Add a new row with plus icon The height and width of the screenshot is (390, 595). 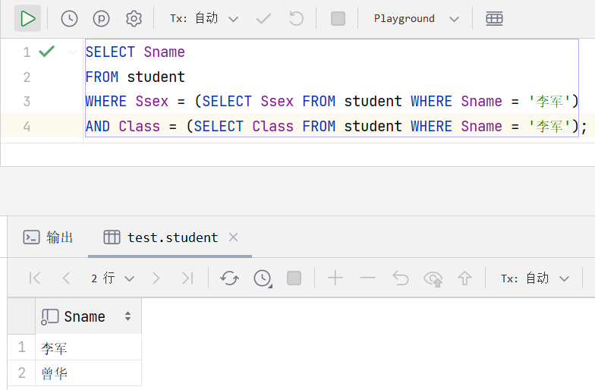335,278
